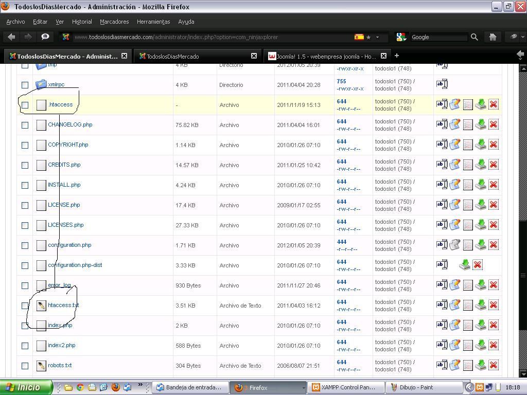The width and height of the screenshot is (527, 395).
Task: View index2.php via page icon
Action: coord(468,345)
